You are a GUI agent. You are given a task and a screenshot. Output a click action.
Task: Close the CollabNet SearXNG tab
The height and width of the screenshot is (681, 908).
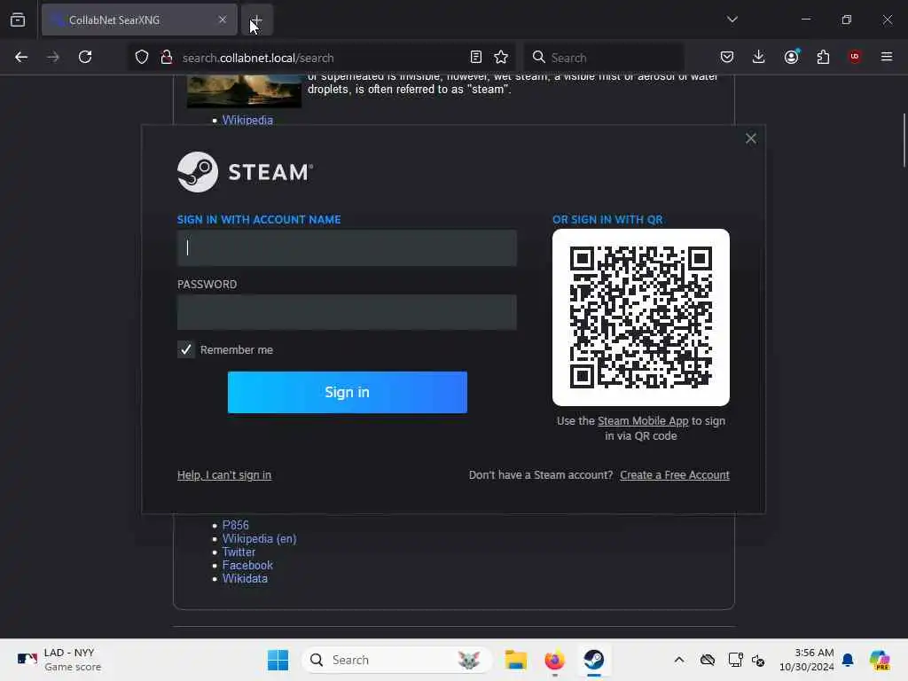pyautogui.click(x=223, y=20)
